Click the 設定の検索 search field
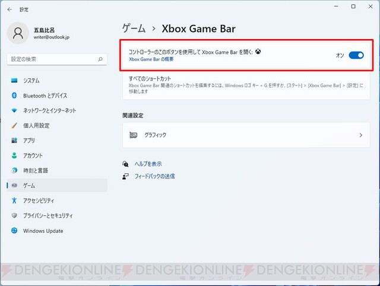380x286 pixels. (57, 59)
